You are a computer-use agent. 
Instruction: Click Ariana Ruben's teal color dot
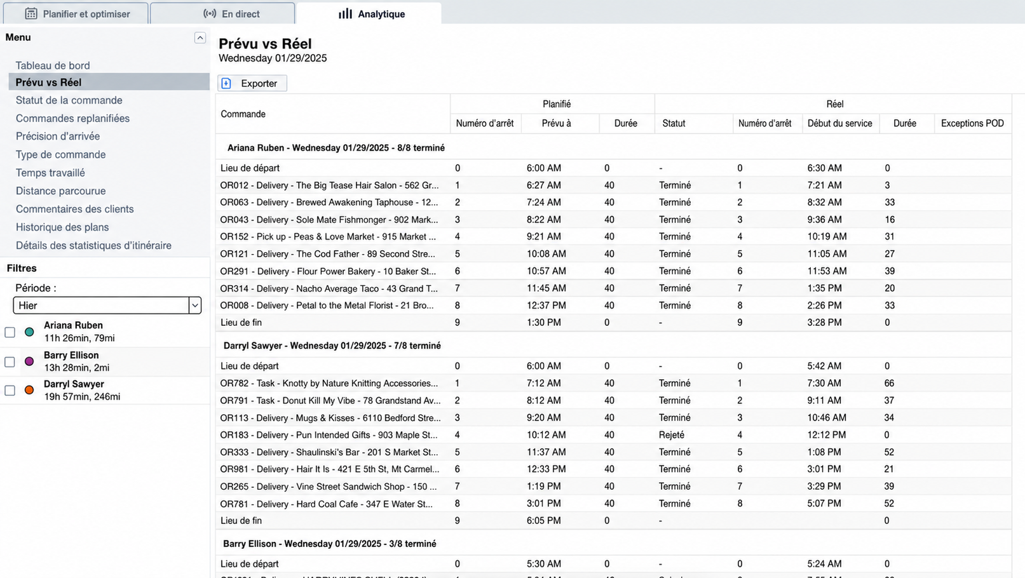point(29,332)
